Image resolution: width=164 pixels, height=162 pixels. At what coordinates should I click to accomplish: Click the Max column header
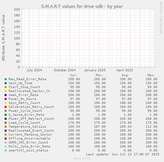click(151, 75)
